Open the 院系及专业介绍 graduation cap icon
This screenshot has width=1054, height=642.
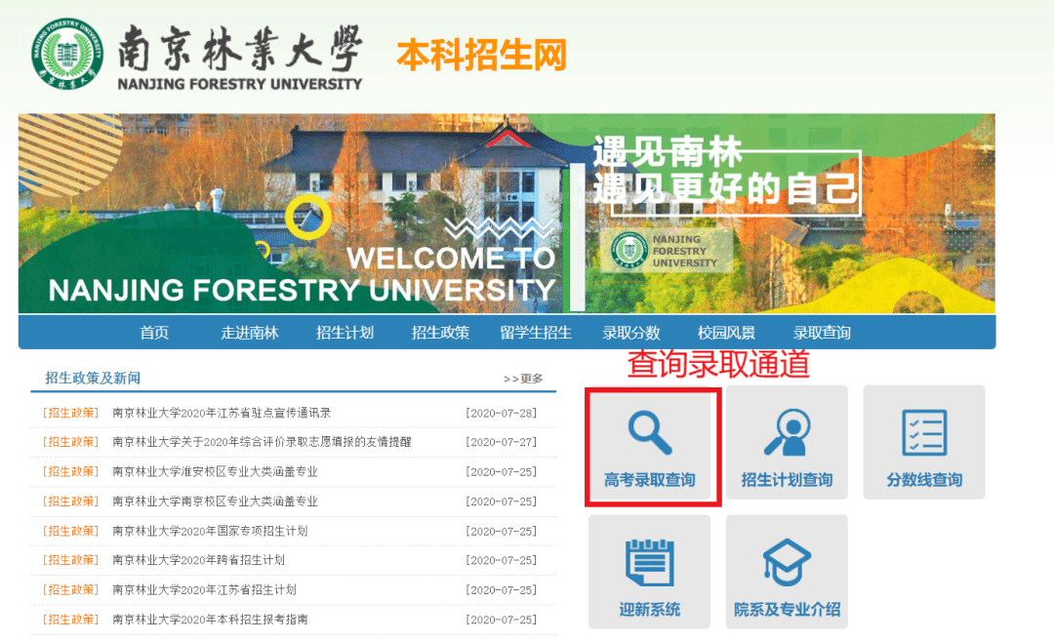(788, 563)
